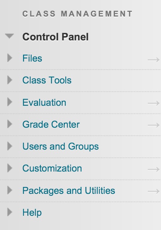Click arrow icon beside Packages and Utilities

154,192
